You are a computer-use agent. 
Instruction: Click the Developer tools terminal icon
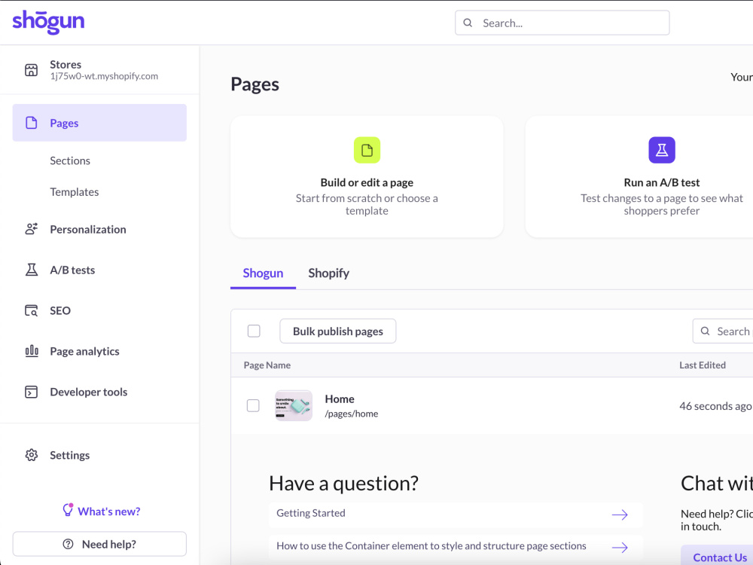coord(31,392)
